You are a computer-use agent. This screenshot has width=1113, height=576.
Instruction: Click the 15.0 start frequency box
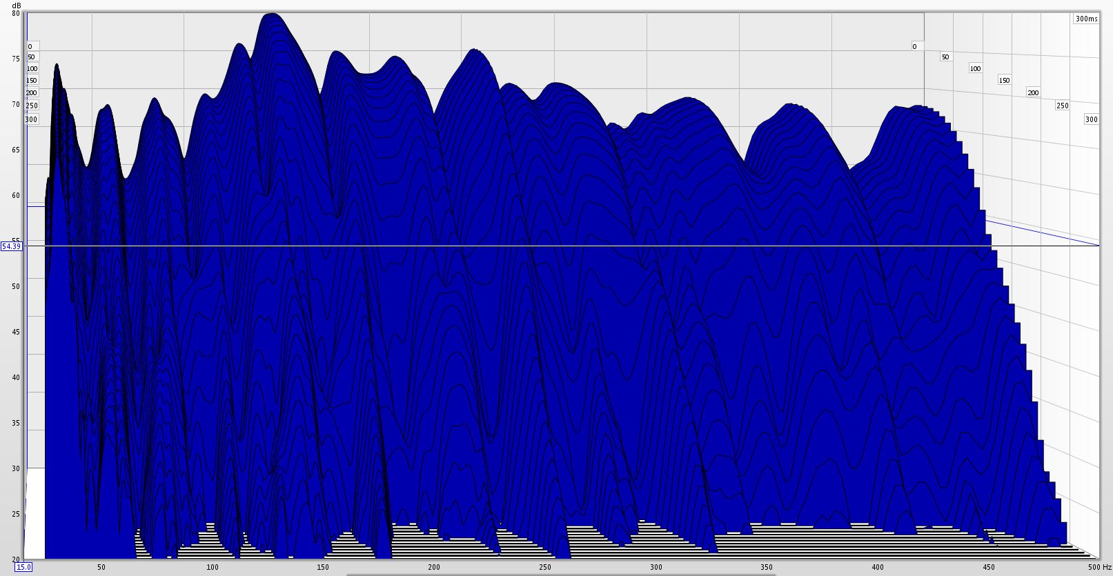point(23,567)
